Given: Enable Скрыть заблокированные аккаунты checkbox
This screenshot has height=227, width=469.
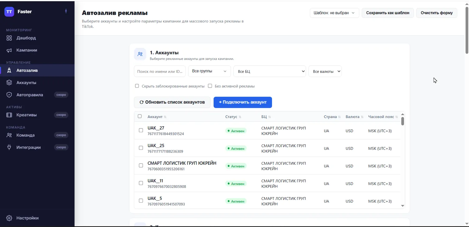Looking at the screenshot, I should [x=137, y=86].
